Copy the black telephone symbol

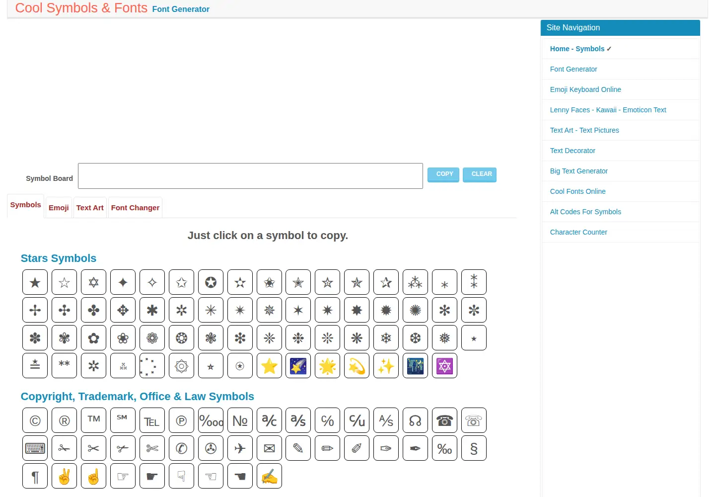pos(445,420)
